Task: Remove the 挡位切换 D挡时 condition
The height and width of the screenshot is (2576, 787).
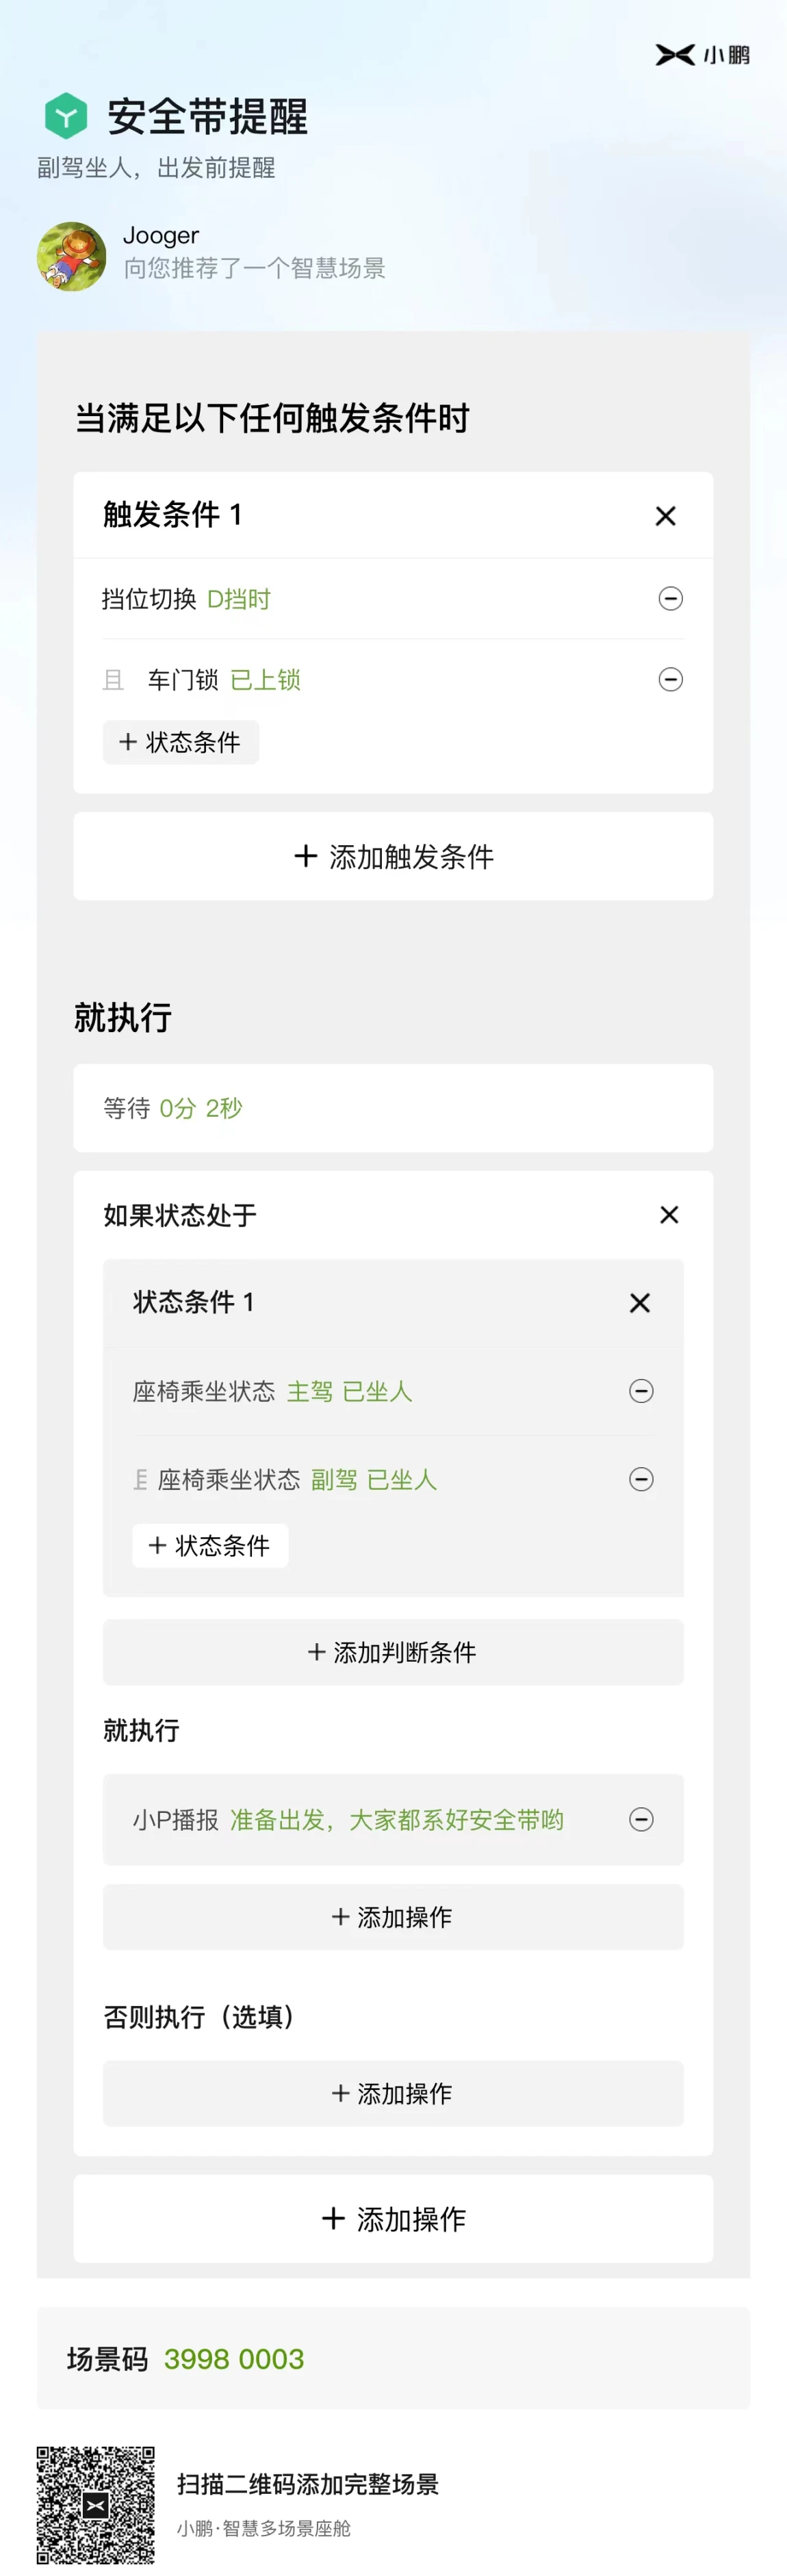Action: pyautogui.click(x=670, y=598)
